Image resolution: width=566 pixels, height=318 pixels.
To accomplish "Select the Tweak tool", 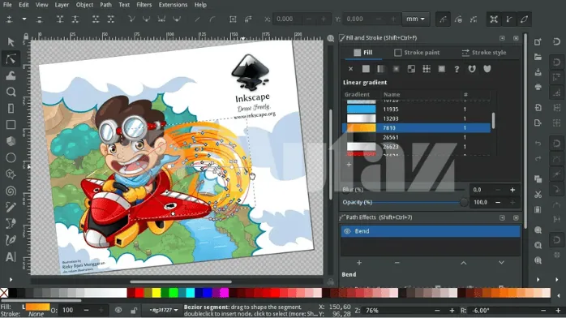I will point(11,75).
